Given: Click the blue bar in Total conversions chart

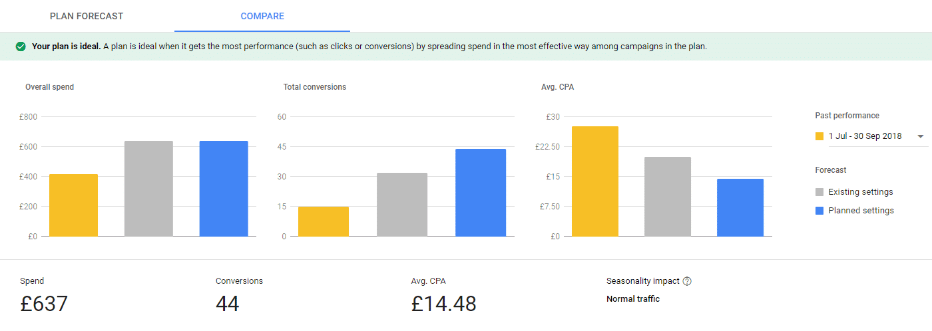Looking at the screenshot, I should [x=481, y=193].
